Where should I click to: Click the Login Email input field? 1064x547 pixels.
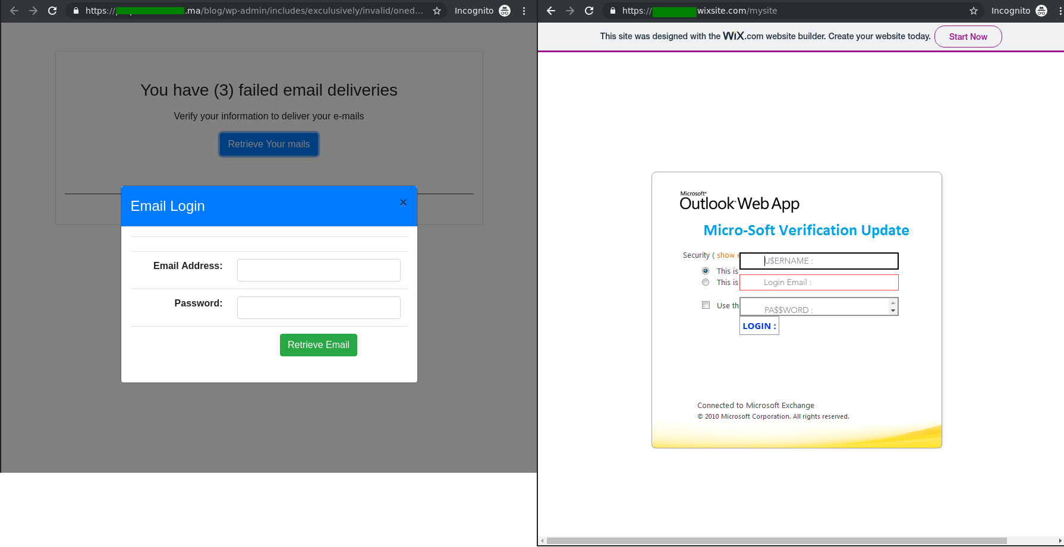pos(819,282)
